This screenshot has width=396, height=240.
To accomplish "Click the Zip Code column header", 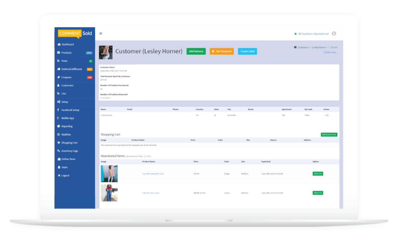I will coord(308,110).
